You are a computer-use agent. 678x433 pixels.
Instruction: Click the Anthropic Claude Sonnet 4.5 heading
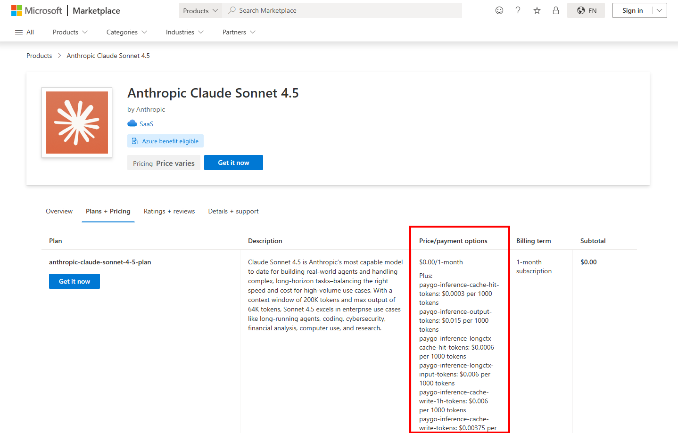(x=213, y=93)
